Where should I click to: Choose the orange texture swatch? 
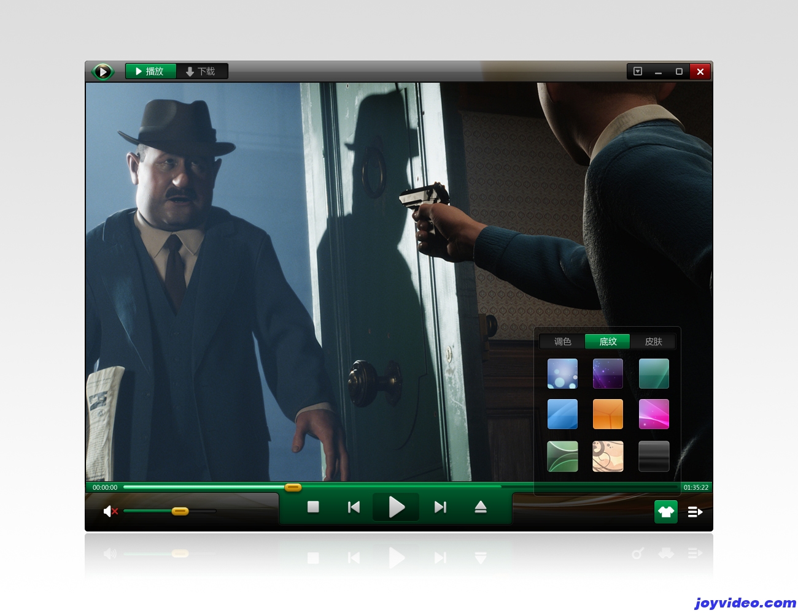coord(608,414)
